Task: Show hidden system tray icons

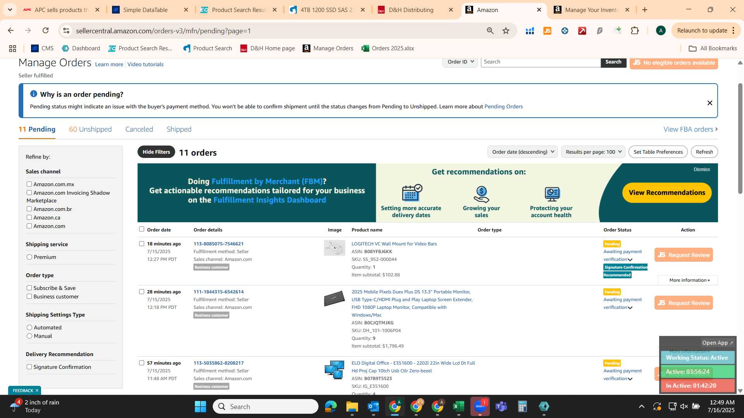Action: 642,406
